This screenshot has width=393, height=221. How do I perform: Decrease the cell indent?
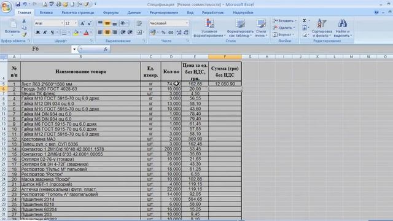pyautogui.click(x=123, y=33)
